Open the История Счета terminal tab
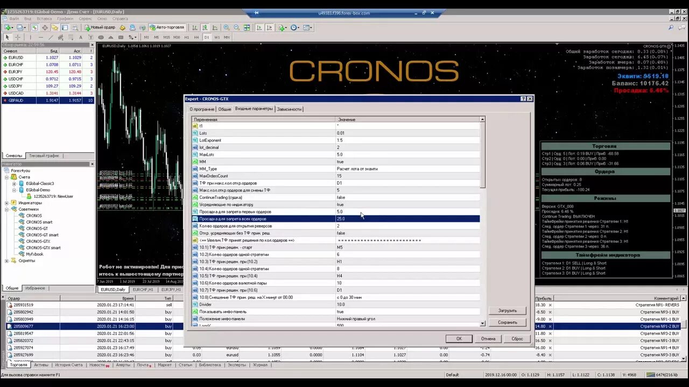This screenshot has height=387, width=689. (68, 365)
